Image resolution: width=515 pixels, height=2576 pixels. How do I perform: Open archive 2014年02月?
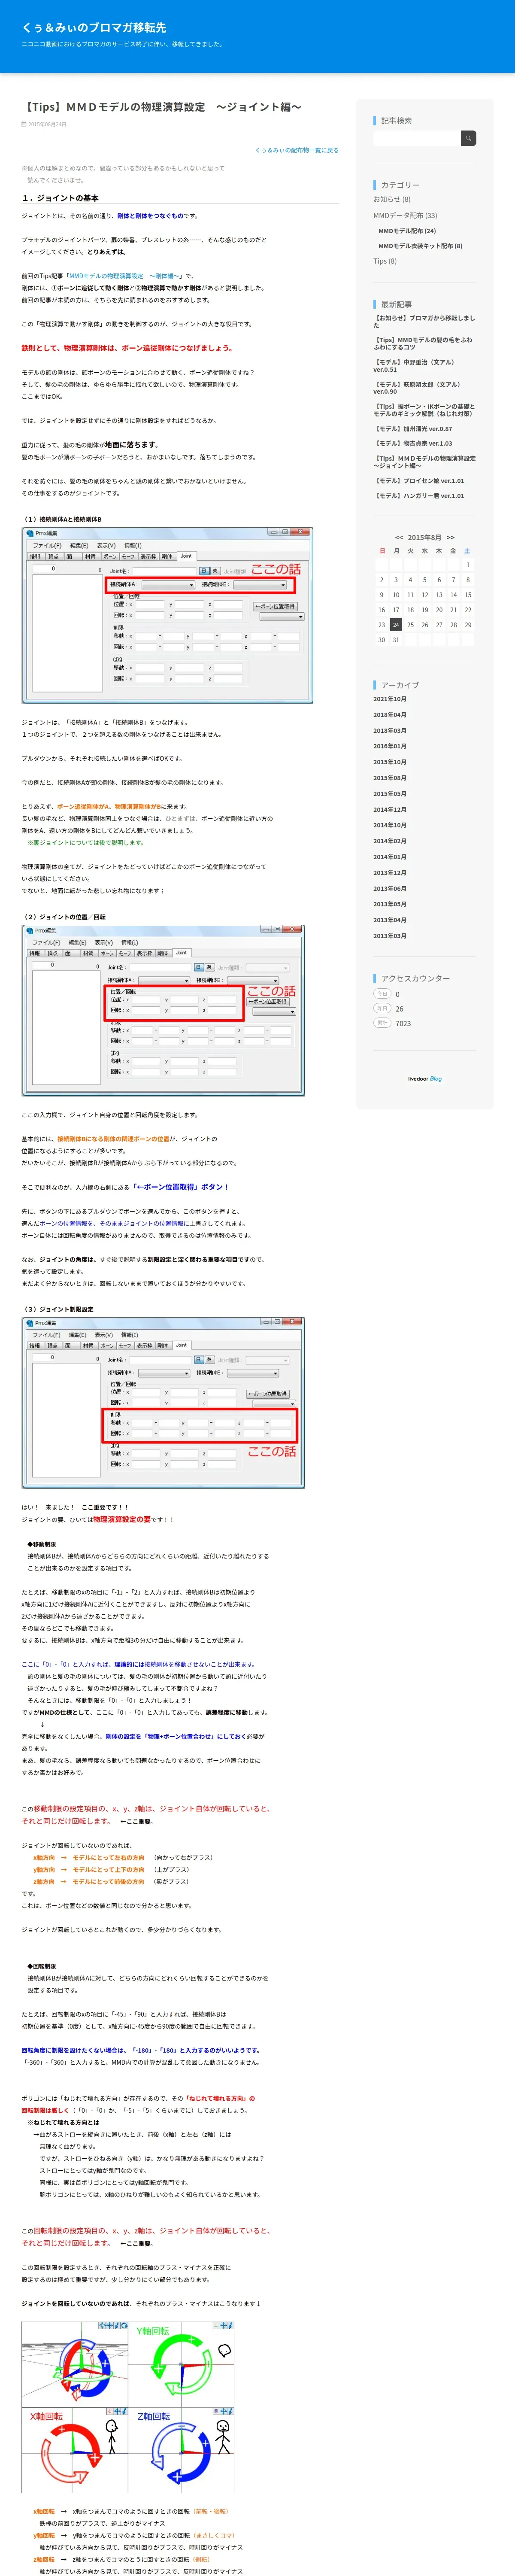coord(390,841)
